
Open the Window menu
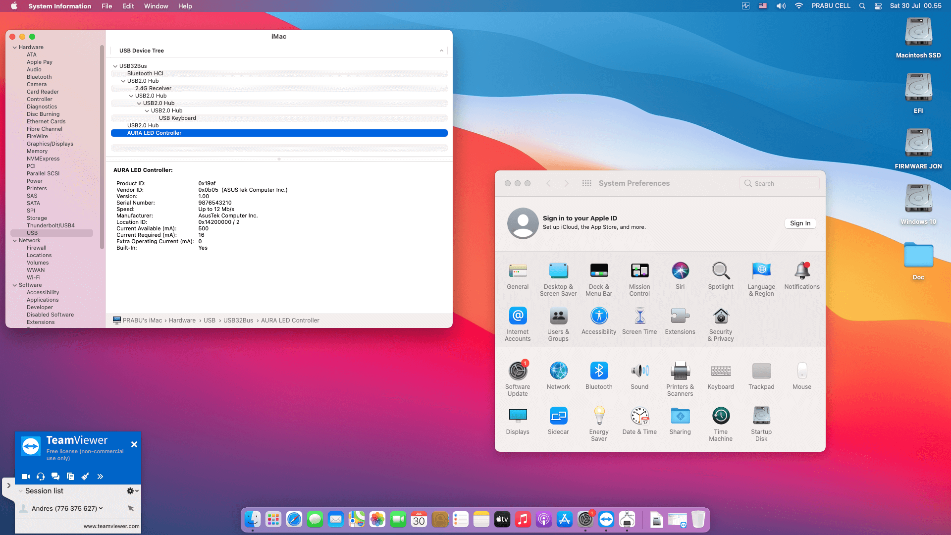click(x=156, y=6)
